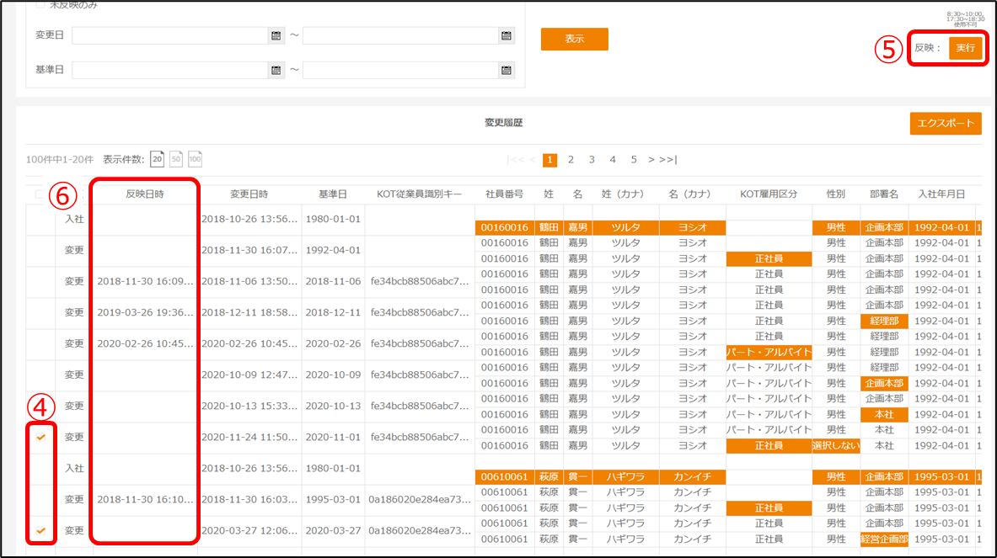Image resolution: width=997 pixels, height=558 pixels.
Task: Jump to first page with |<< control
Action: [x=515, y=160]
